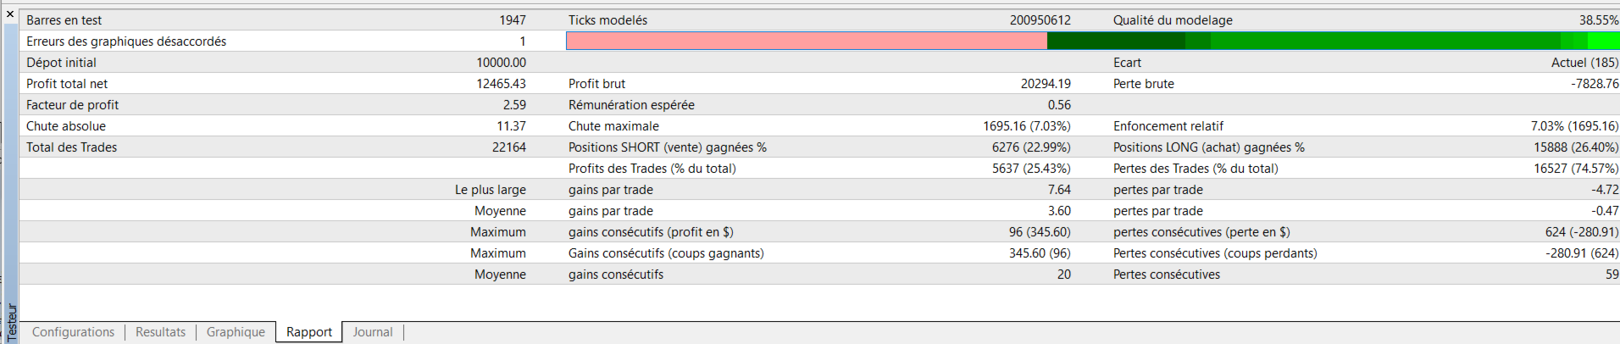Select the Rapport tab

pos(309,332)
